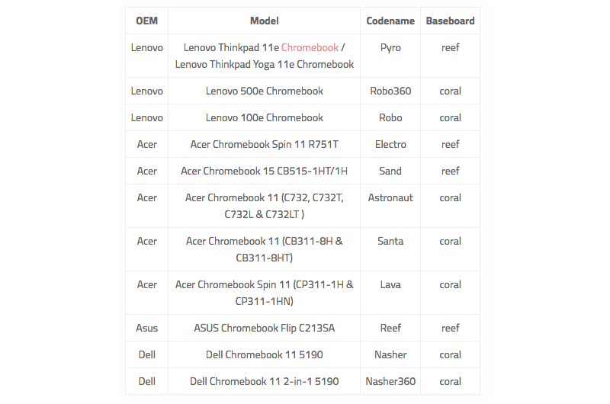
Task: Select the OEM column header
Action: point(146,21)
